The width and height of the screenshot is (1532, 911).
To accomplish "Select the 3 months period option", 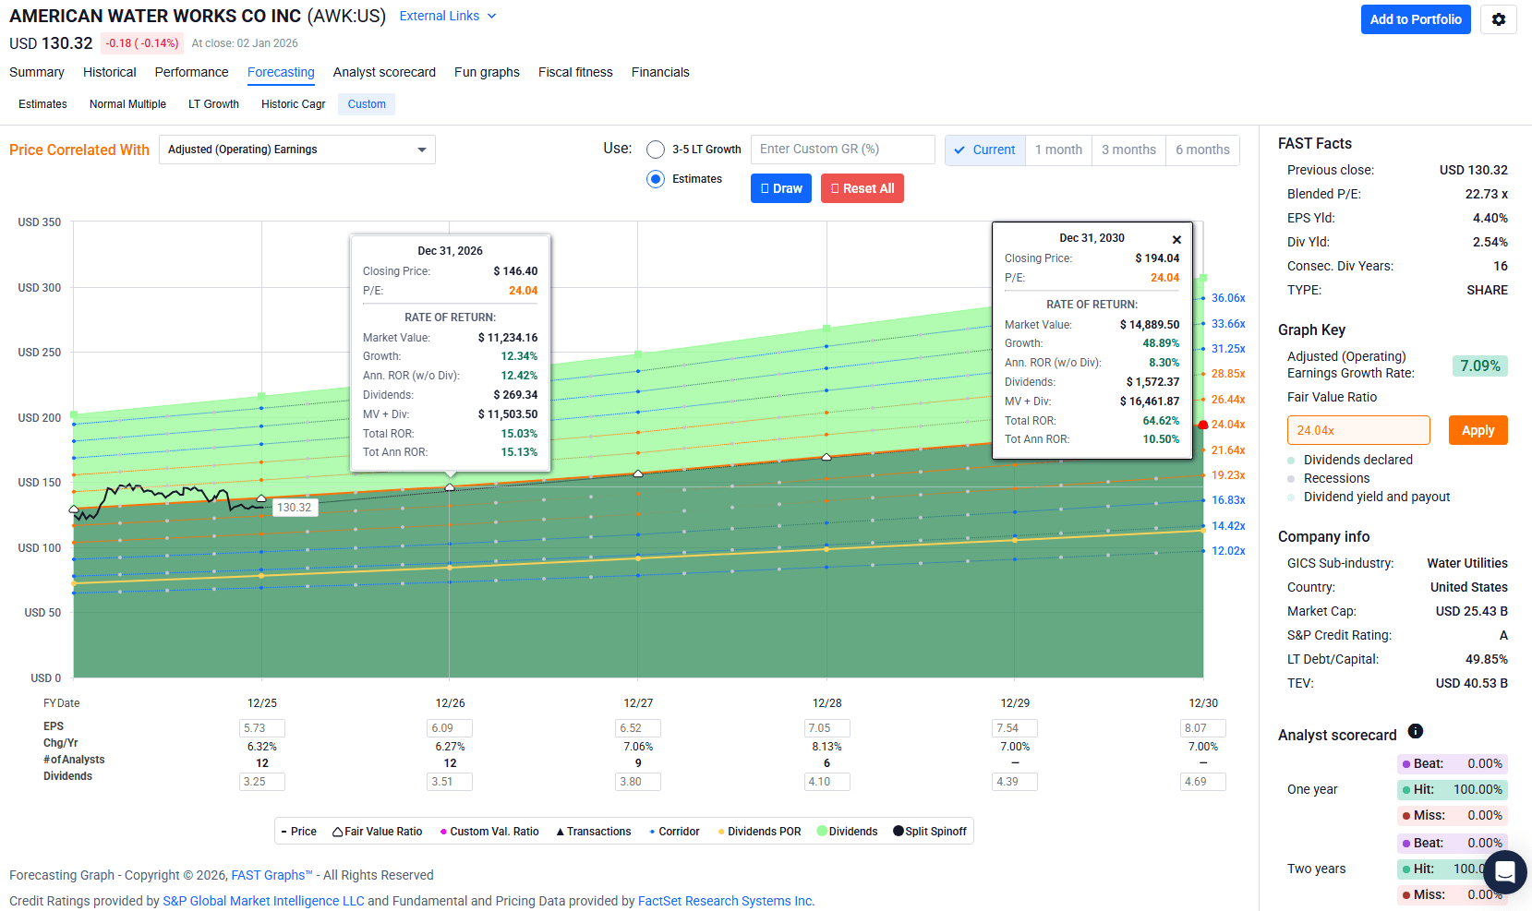I will 1128,150.
